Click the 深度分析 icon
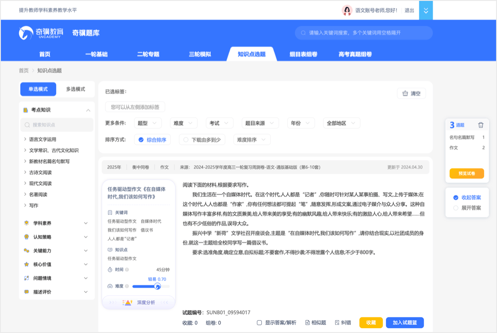497x333 pixels. click(x=127, y=302)
